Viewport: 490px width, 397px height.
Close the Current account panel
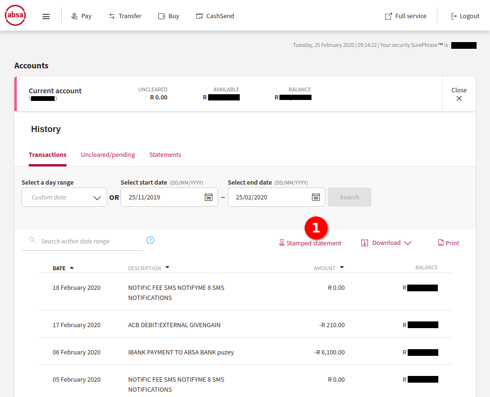[459, 94]
